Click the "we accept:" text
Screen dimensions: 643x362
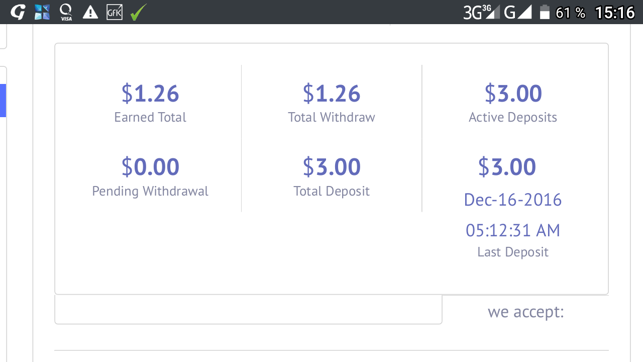(x=525, y=312)
